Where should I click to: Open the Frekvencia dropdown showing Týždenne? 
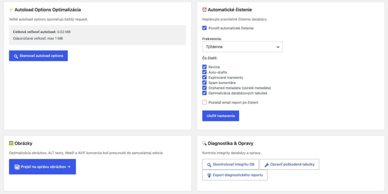(x=242, y=47)
